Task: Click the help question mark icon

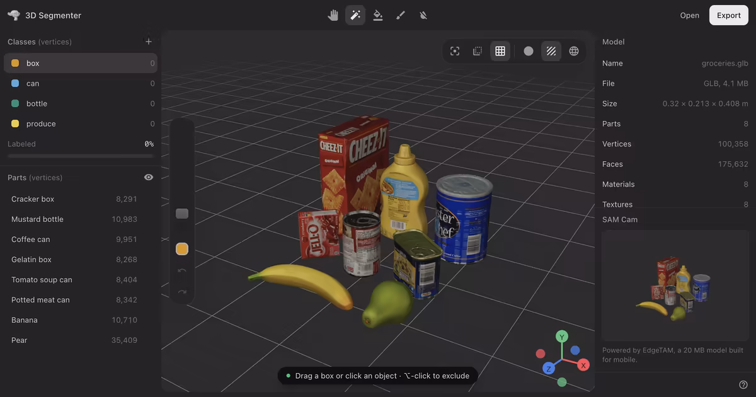Action: [743, 384]
